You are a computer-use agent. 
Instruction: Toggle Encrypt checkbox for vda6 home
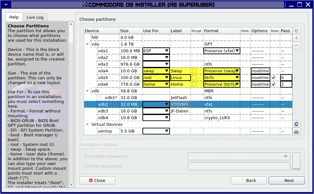point(194,84)
